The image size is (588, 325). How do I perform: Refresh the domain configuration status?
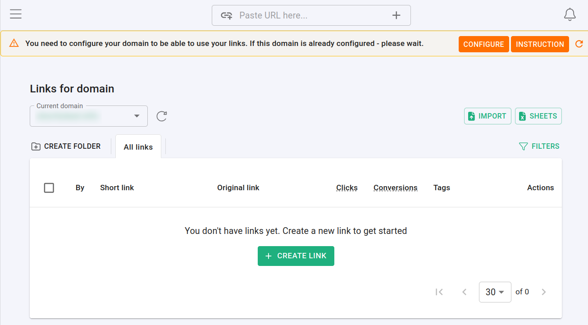point(579,44)
